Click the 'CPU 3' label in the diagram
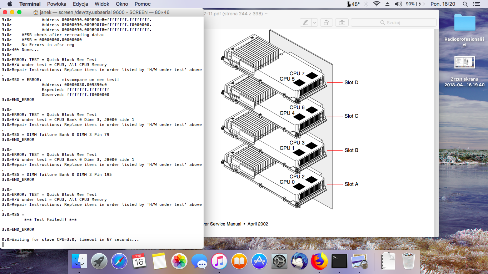This screenshot has width=488, height=274. point(297,143)
